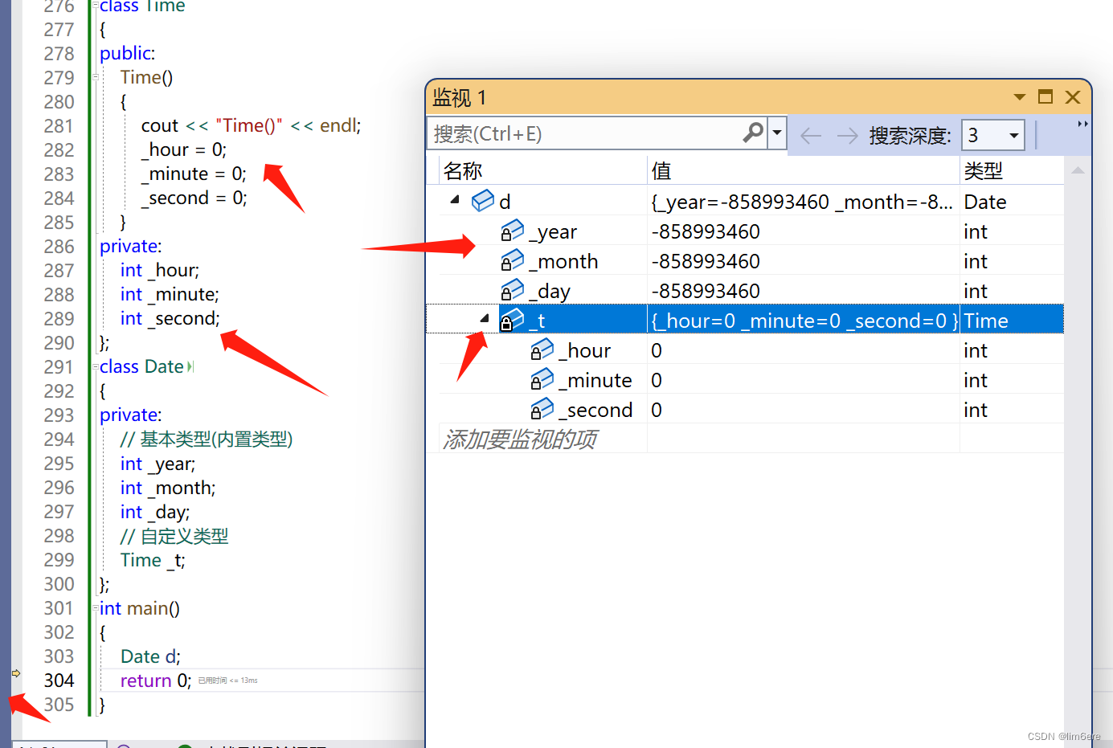Click the d object cube icon
The image size is (1113, 748).
483,201
